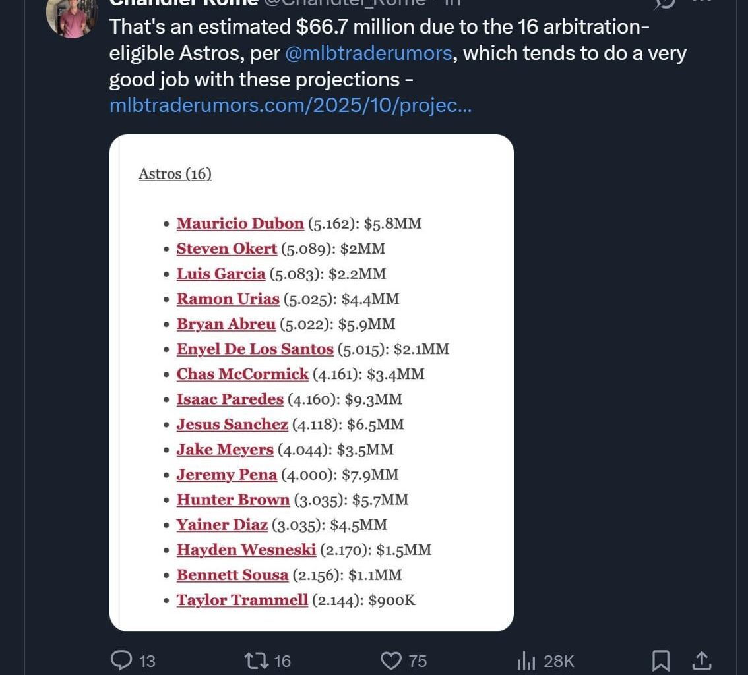Tap the heart icon to like
748x675 pixels.
[x=391, y=660]
